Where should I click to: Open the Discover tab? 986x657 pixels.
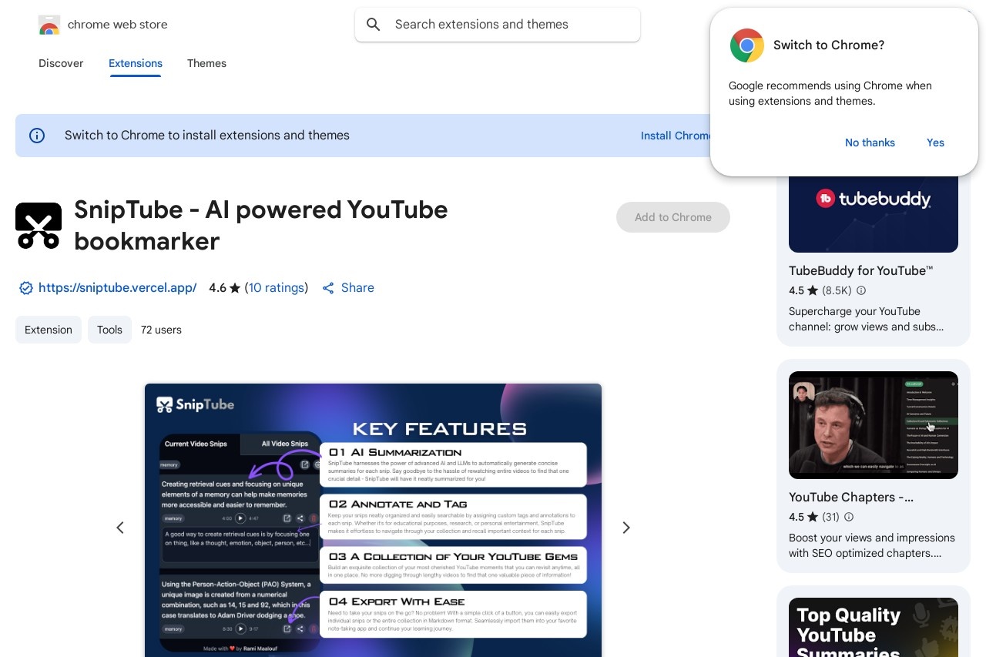point(61,63)
